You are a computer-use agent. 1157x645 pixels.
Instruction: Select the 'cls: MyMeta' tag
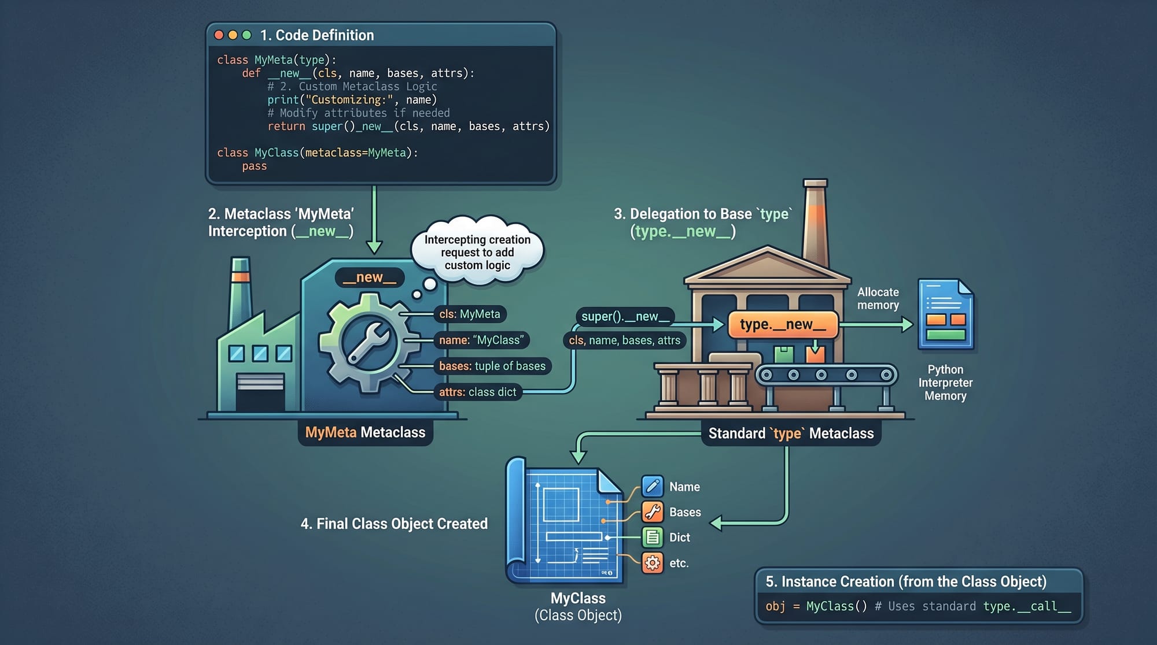pos(470,314)
